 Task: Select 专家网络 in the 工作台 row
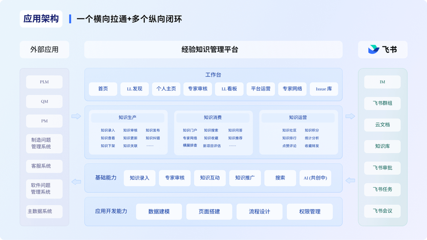pos(292,89)
